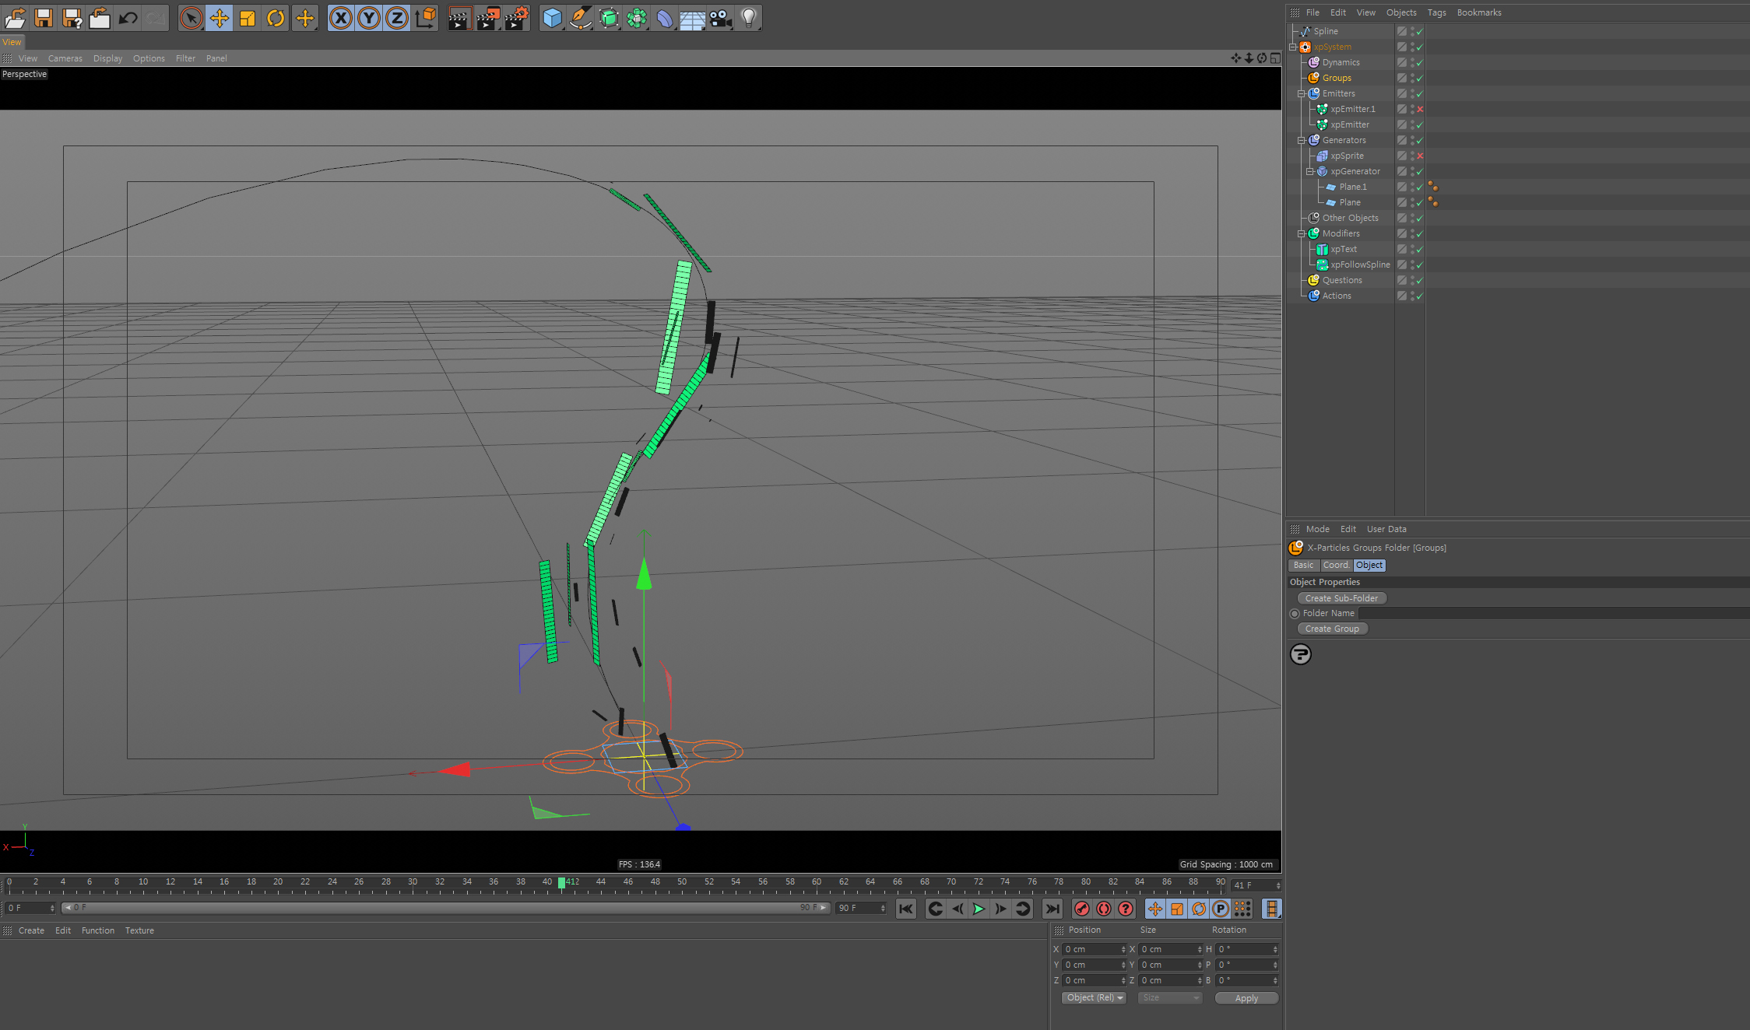Open Object Manager Tags menu
1750x1030 pixels.
pos(1436,12)
